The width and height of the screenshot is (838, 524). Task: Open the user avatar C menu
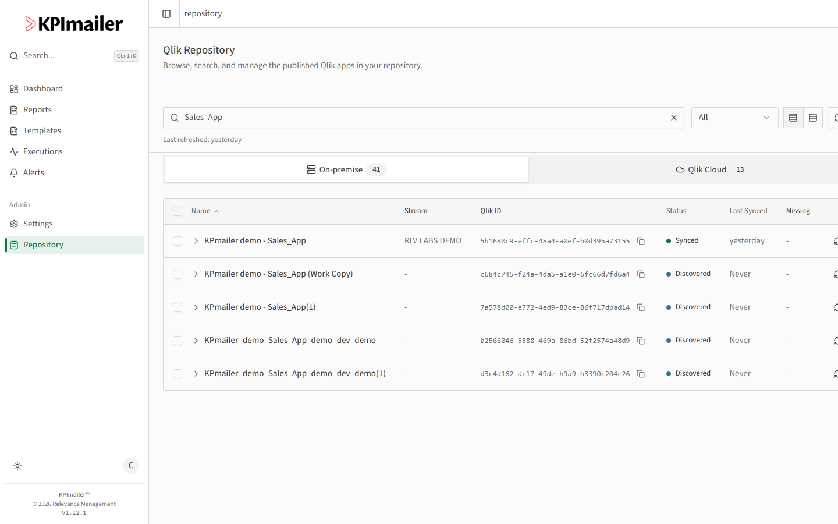click(131, 466)
